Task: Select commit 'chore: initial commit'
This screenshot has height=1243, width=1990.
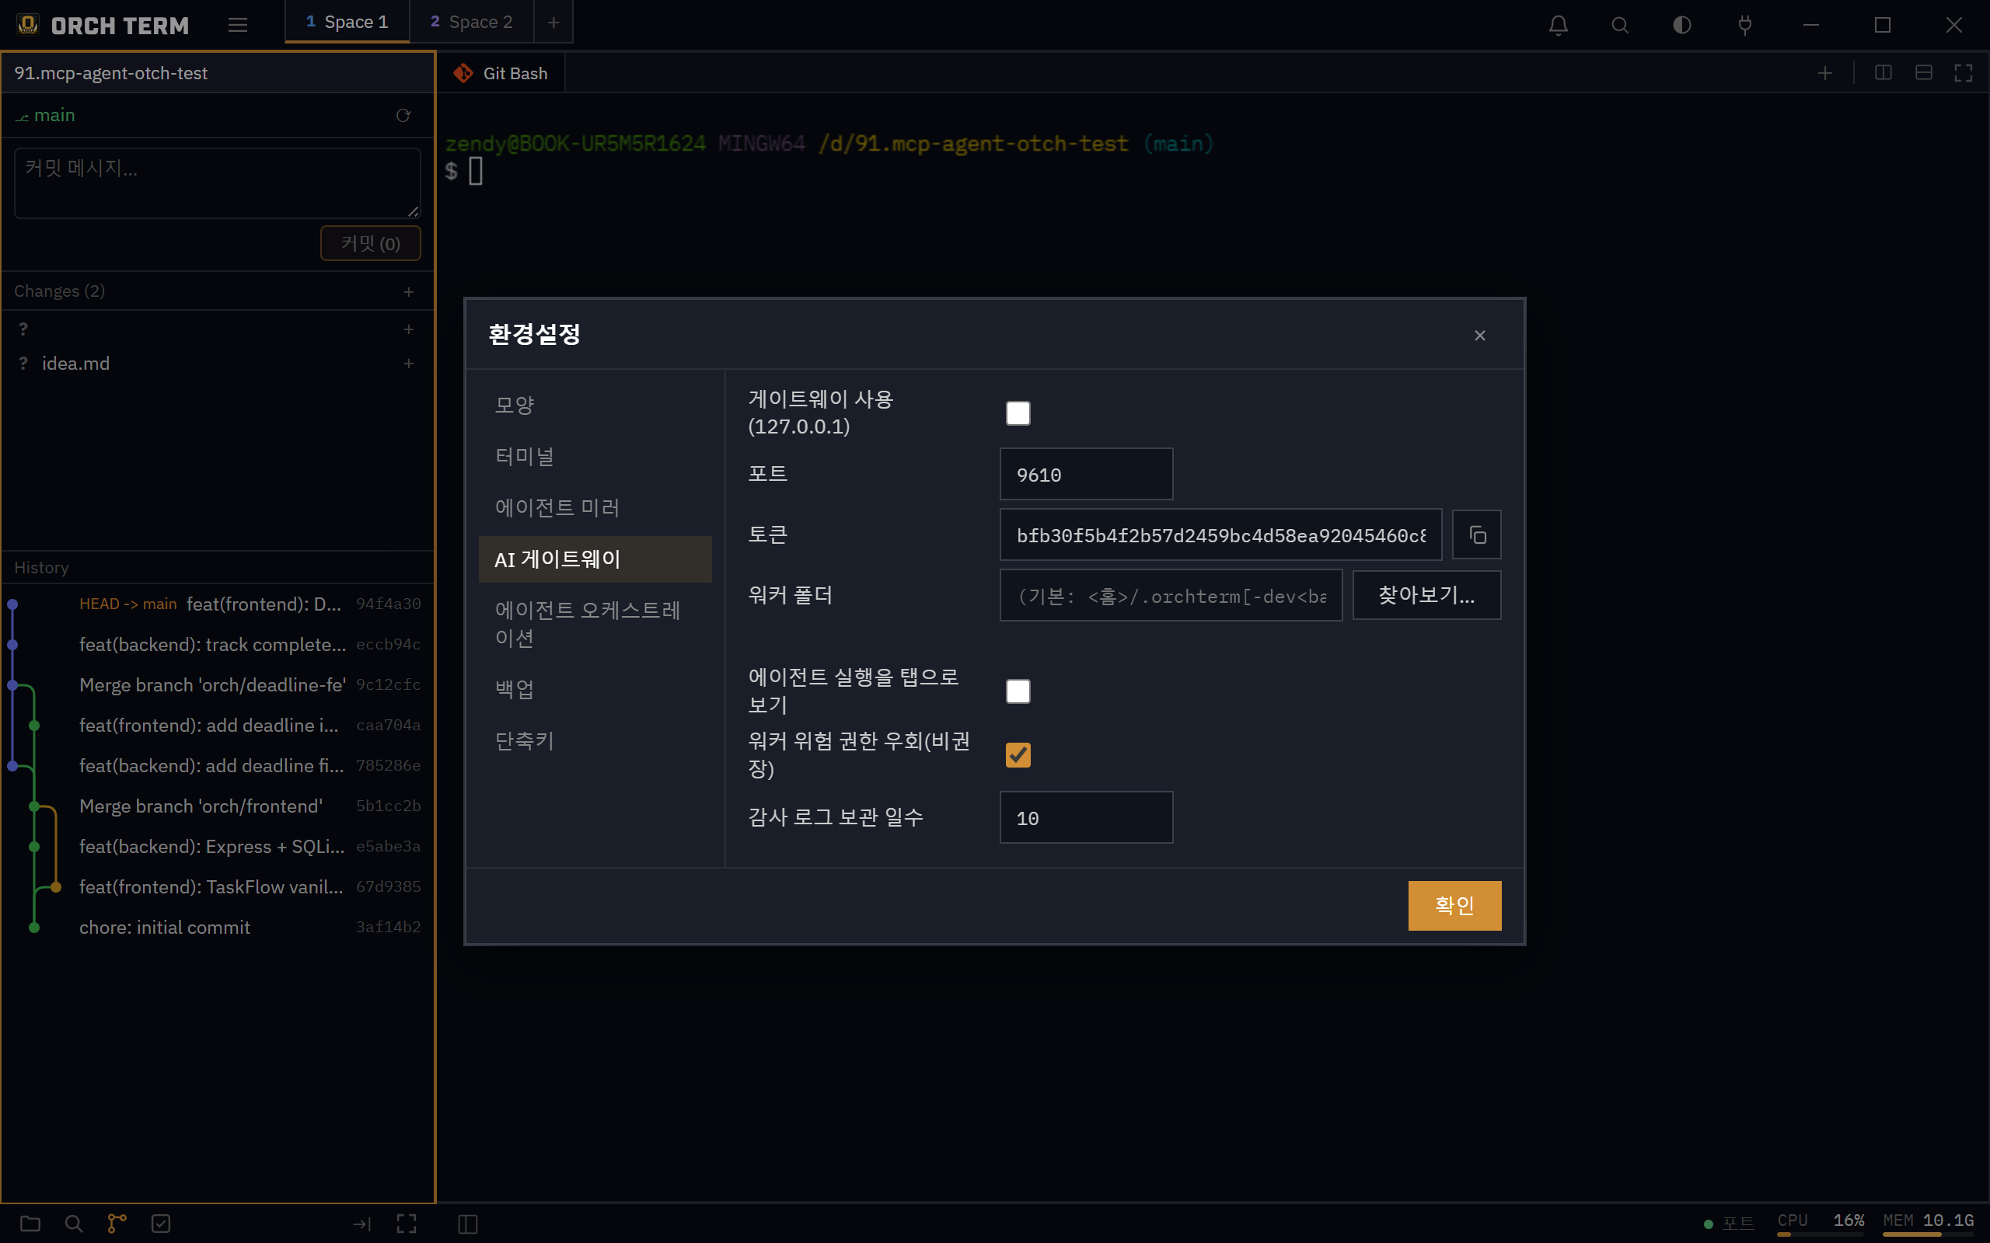Action: (217, 928)
